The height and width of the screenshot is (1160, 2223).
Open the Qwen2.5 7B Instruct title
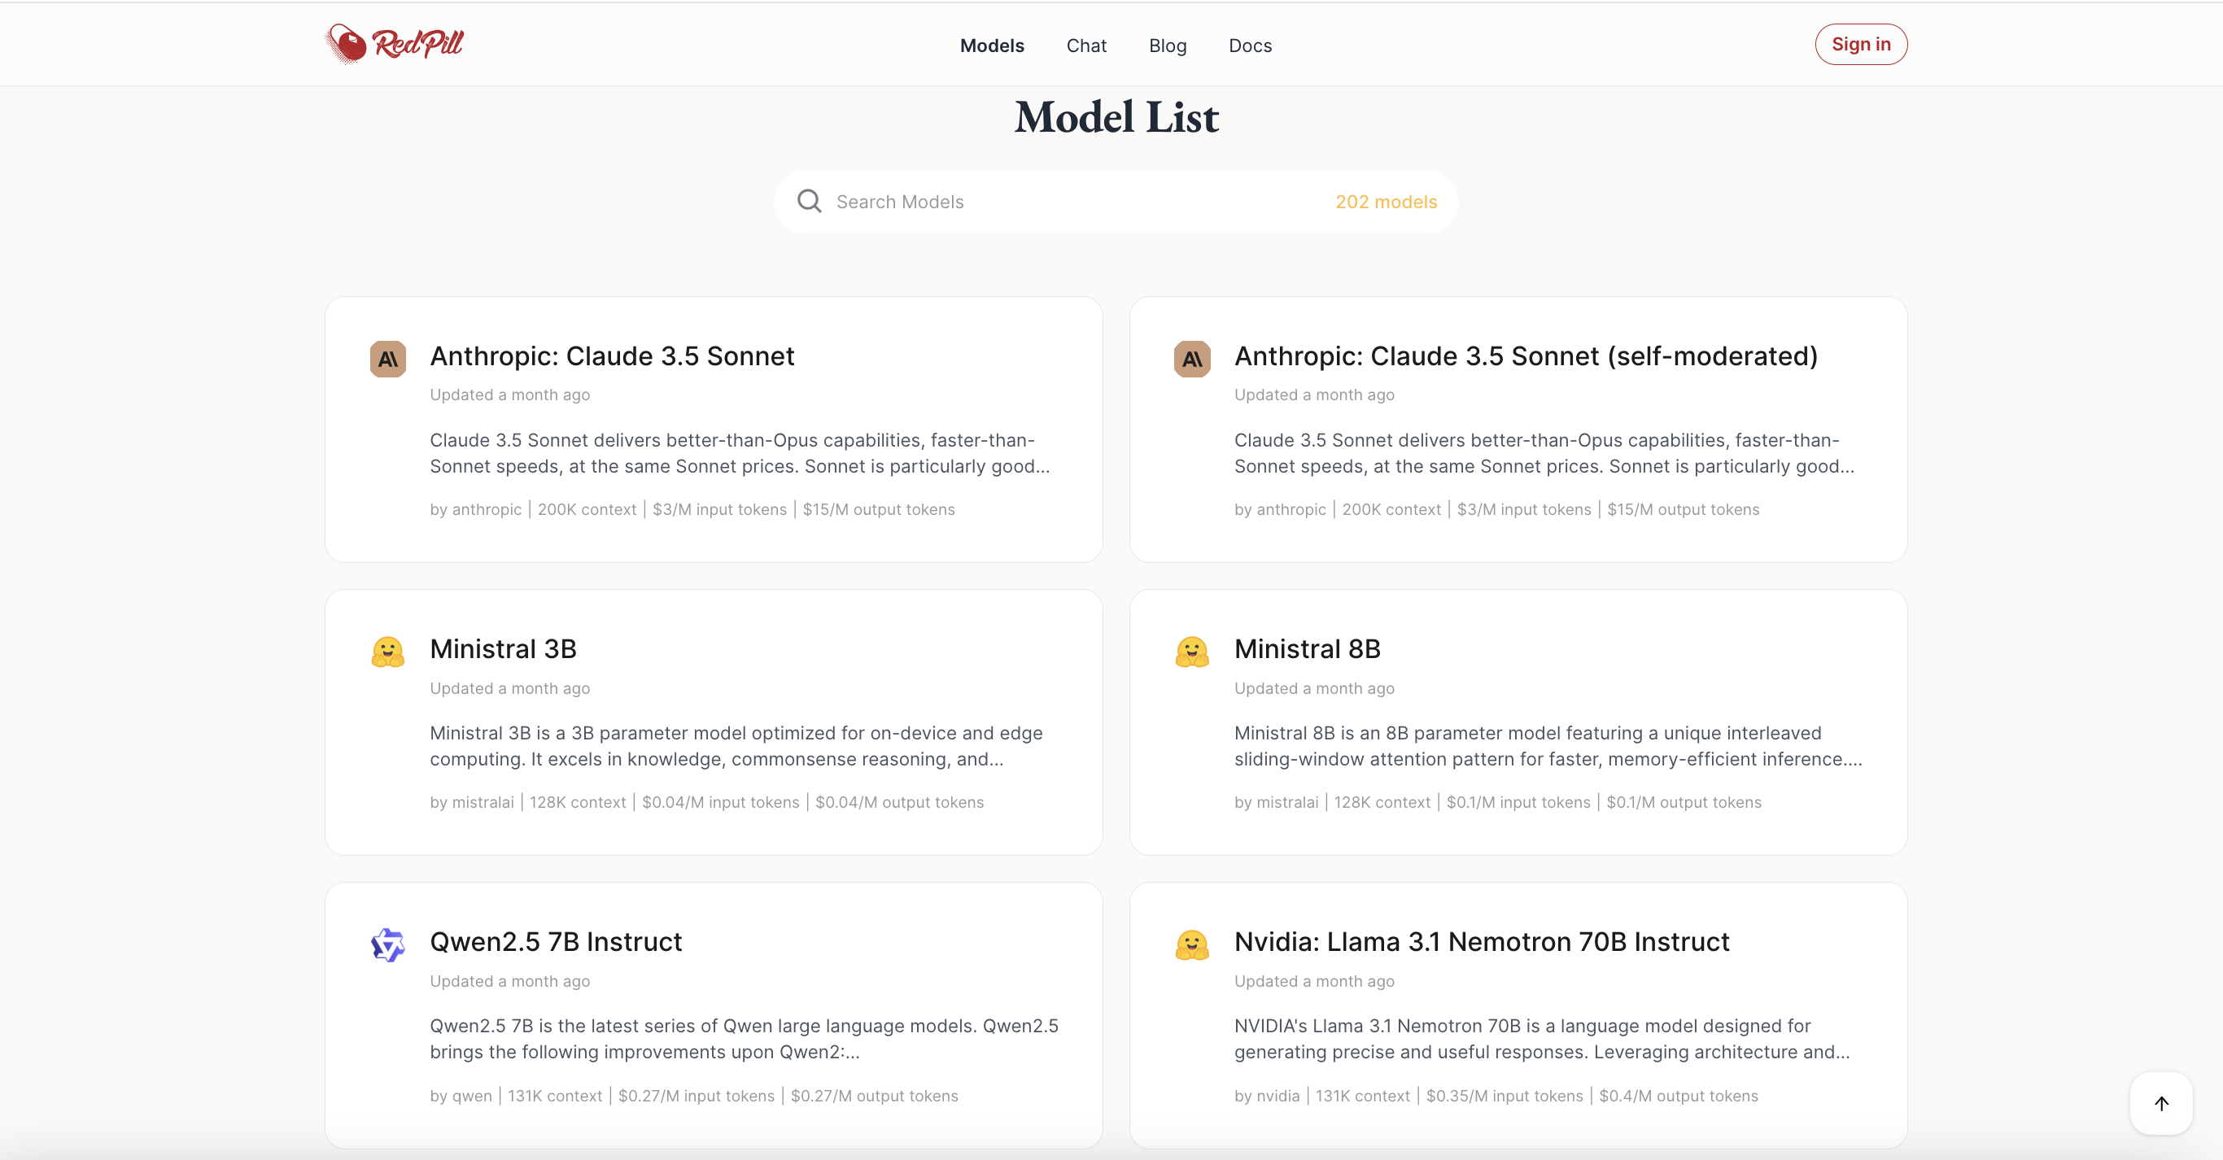556,942
